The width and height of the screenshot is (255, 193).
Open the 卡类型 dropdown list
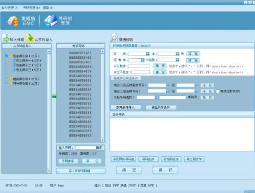[177, 60]
